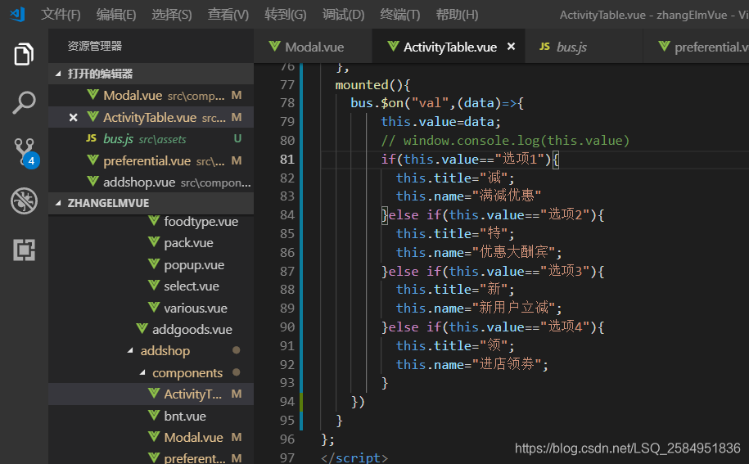This screenshot has width=749, height=464.
Task: Close ActivityTable.vue in open editors list
Action: pos(73,118)
